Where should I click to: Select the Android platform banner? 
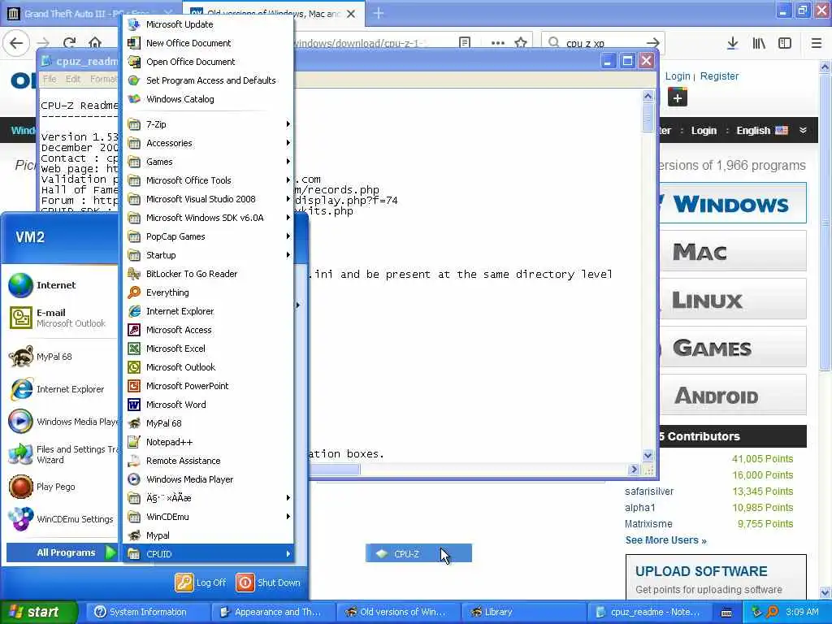pos(733,396)
